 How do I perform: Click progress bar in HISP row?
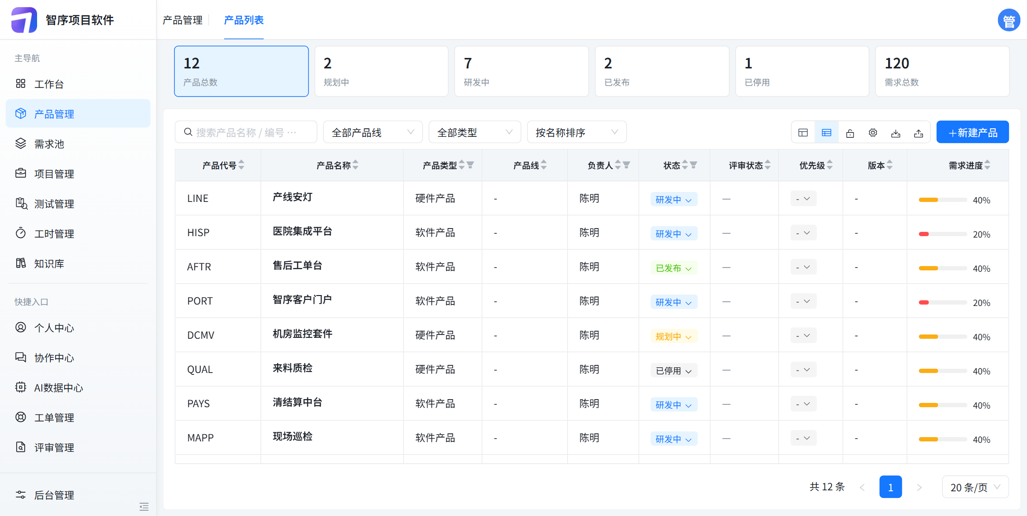[942, 234]
